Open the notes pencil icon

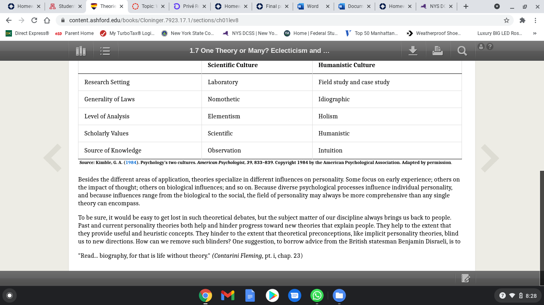[465, 278]
